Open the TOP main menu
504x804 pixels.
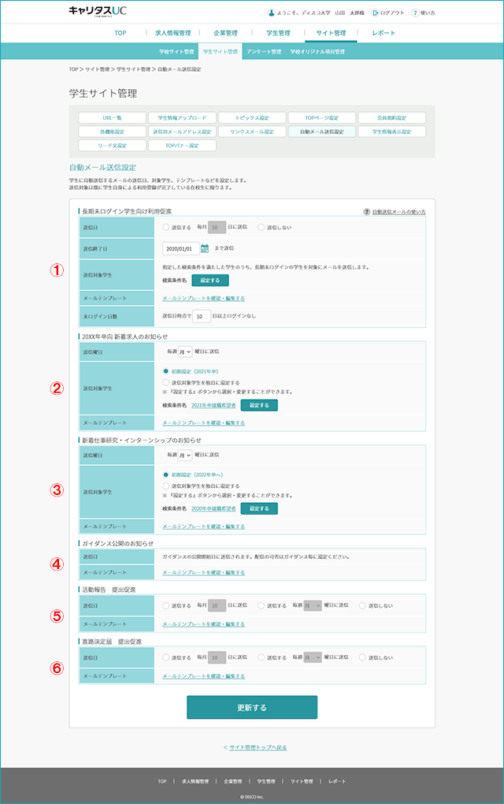[x=120, y=33]
